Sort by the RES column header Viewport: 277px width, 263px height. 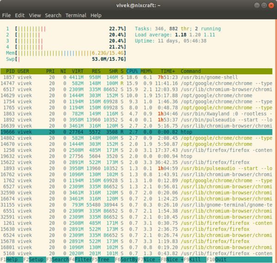(96, 71)
